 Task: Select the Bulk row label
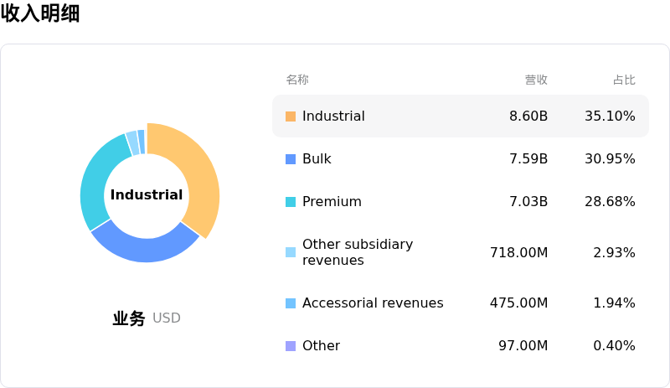click(317, 159)
